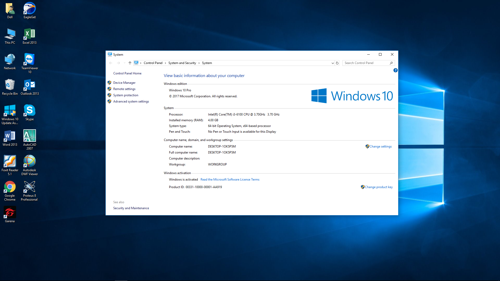Click Control Panel Home in the sidebar
500x281 pixels.
(x=127, y=73)
